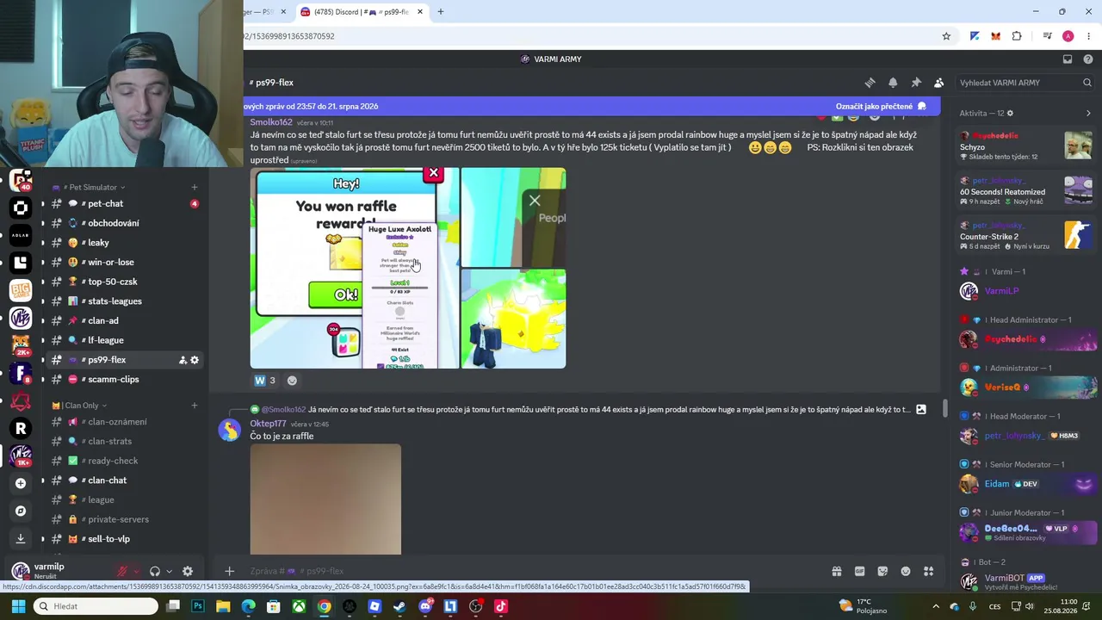Open Photoshop from the taskbar
The image size is (1102, 620).
198,606
